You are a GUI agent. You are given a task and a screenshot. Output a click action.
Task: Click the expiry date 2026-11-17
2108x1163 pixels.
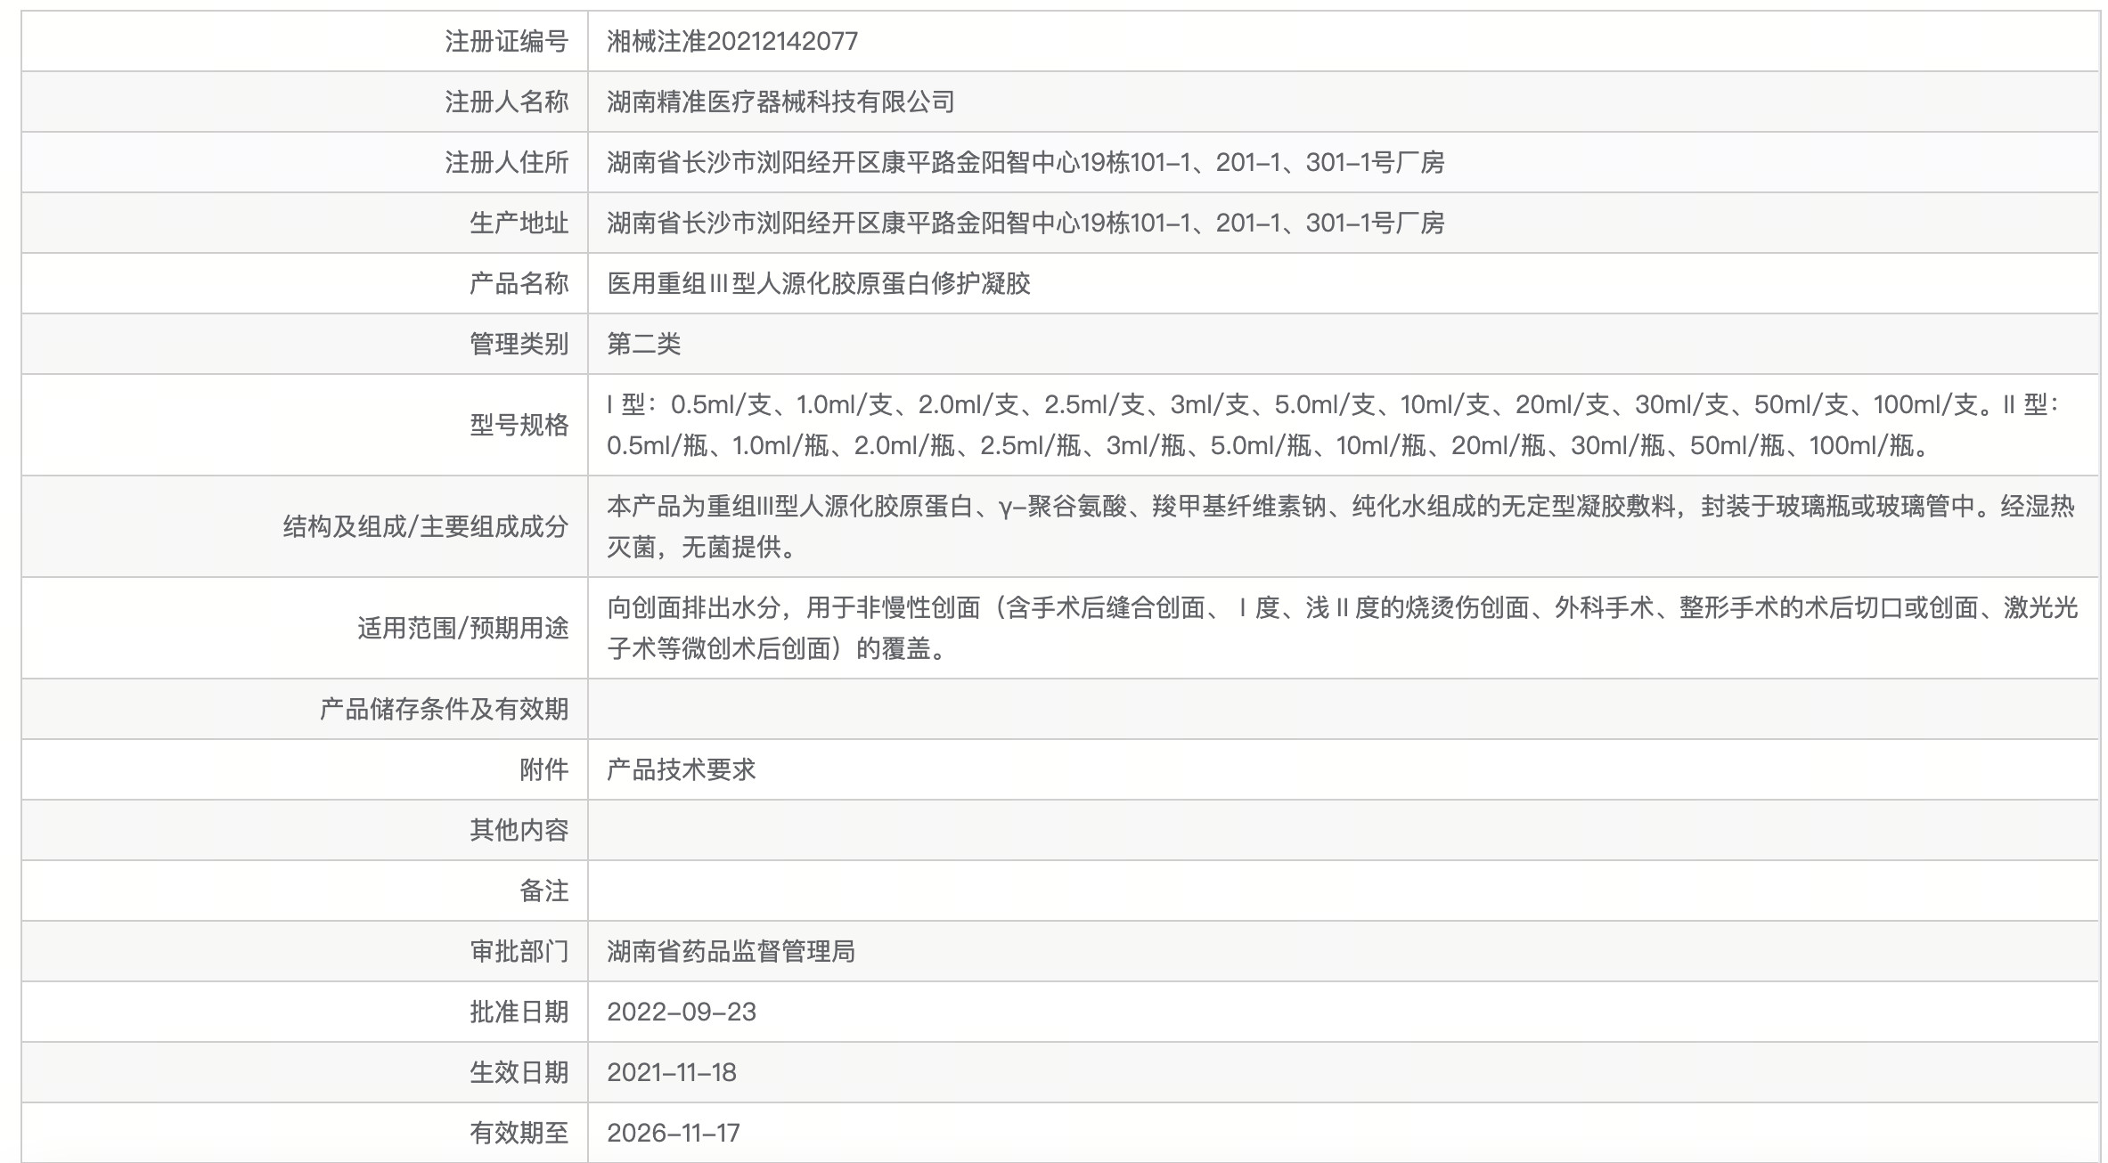point(674,1133)
